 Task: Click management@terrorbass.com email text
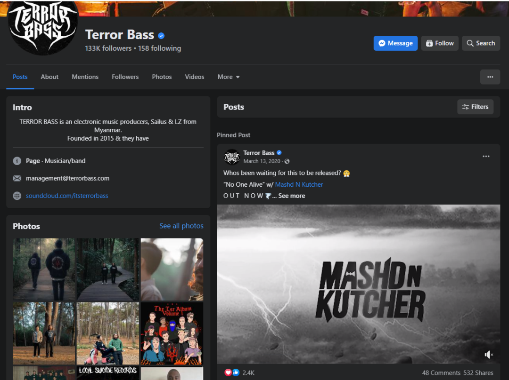coord(67,178)
